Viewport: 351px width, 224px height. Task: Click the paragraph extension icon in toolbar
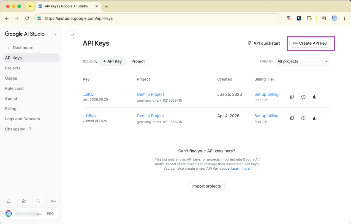pyautogui.click(x=289, y=19)
